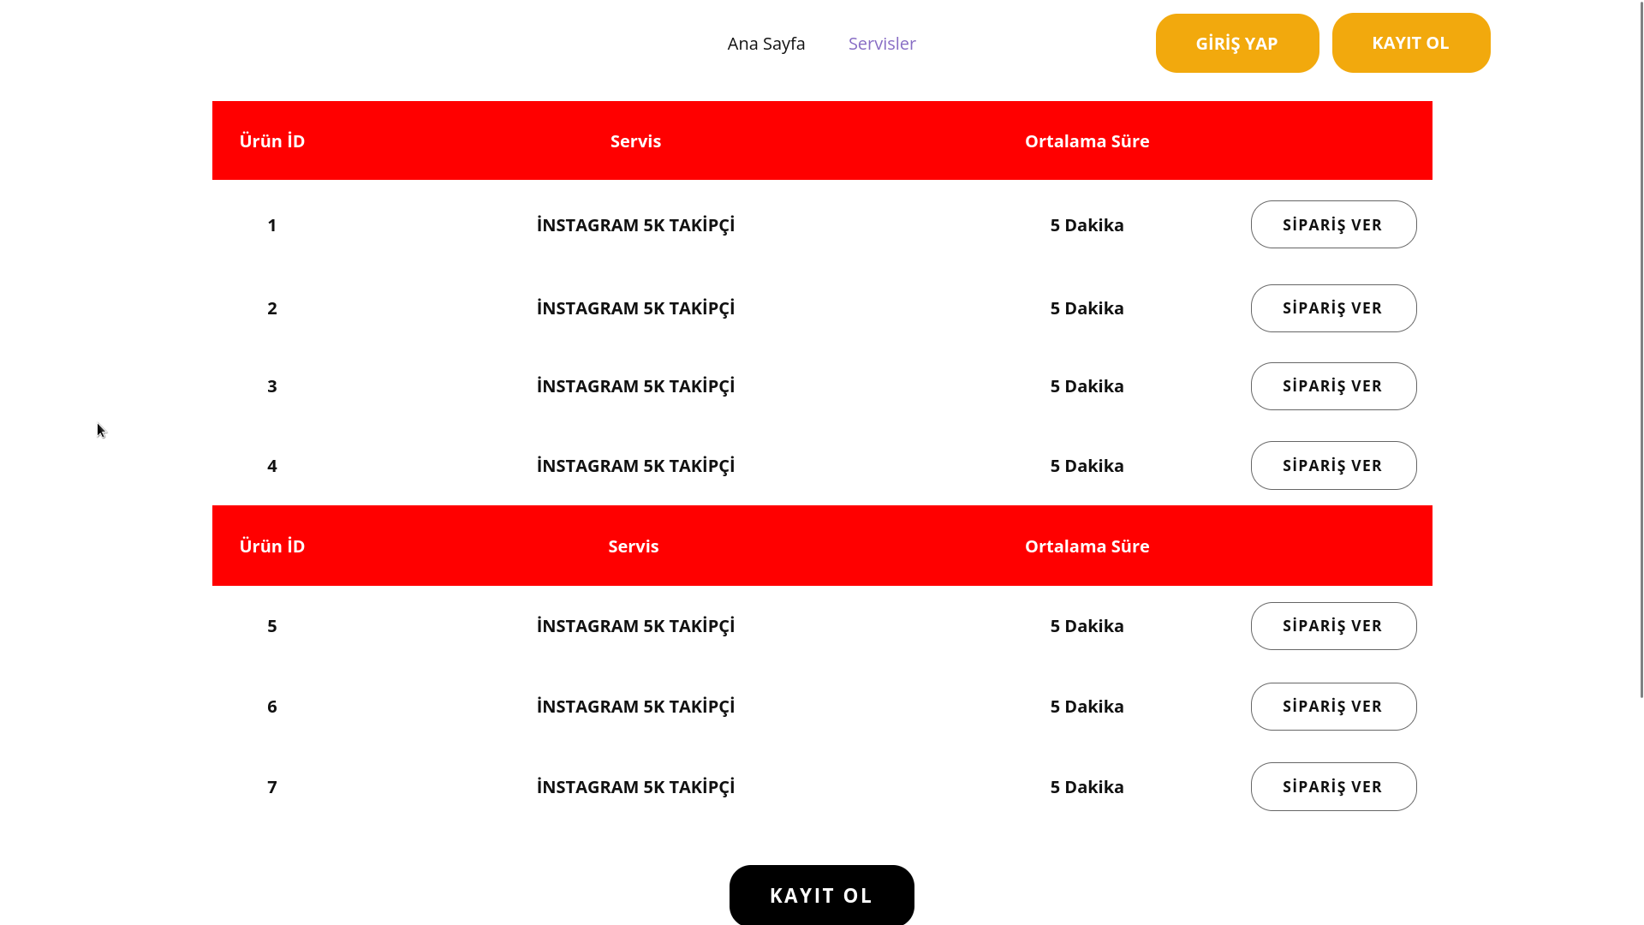1644x925 pixels.
Task: Click the yellow KAYIT OL button at the top
Action: click(x=1411, y=43)
